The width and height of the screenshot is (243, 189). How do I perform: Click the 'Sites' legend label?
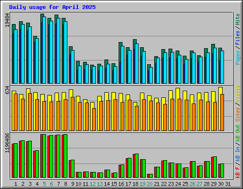(x=238, y=114)
